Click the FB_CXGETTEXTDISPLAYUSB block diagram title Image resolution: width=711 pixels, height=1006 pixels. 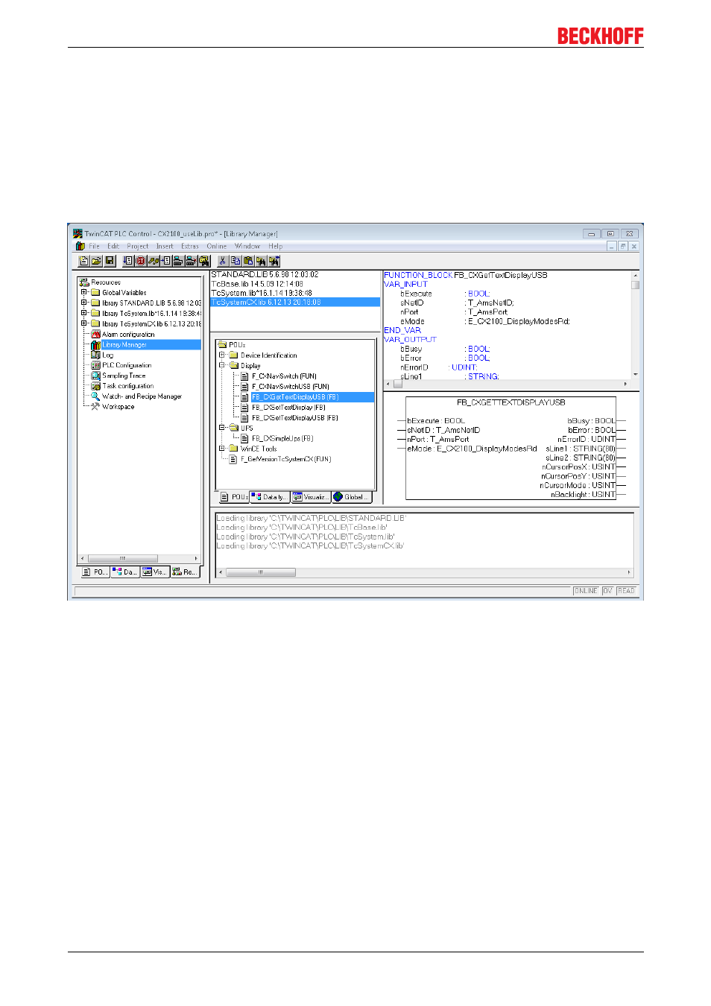511,402
